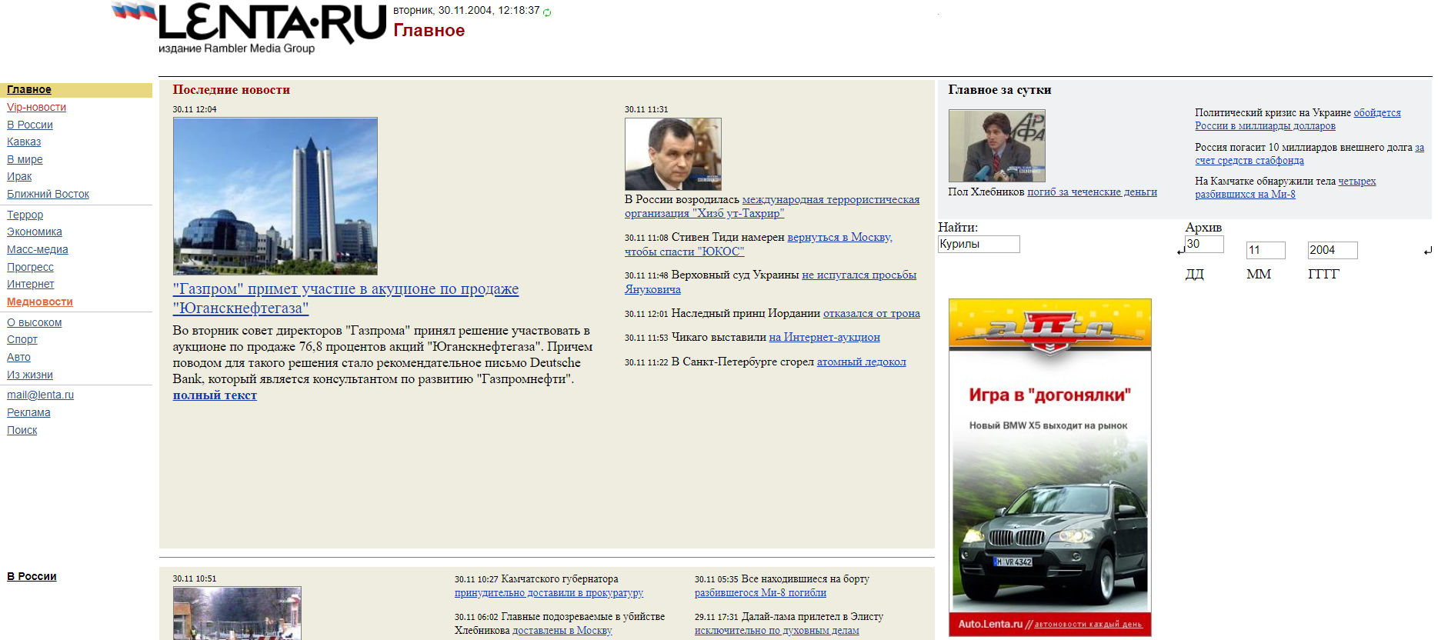This screenshot has height=640, width=1438.
Task: Open the Gazprom building photo
Action: coord(275,196)
